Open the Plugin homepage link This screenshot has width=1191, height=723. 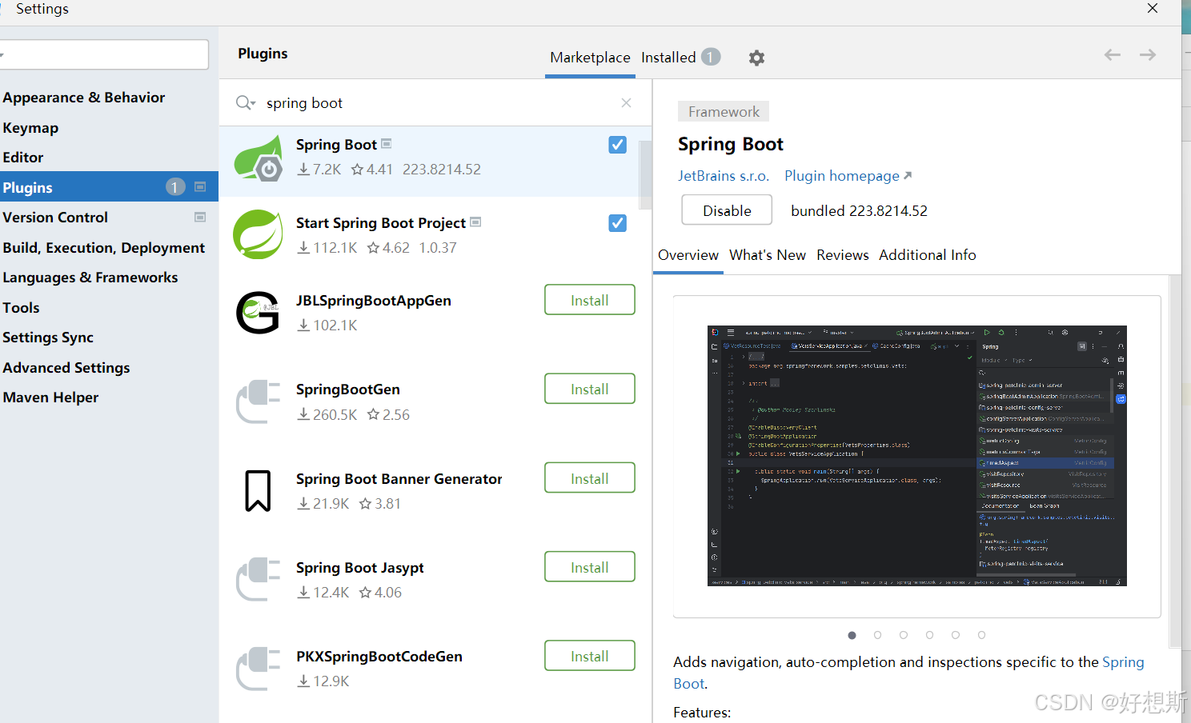click(x=848, y=176)
